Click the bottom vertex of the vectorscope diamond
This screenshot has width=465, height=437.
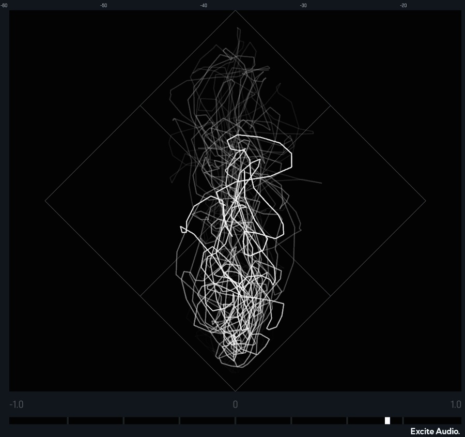[236, 390]
